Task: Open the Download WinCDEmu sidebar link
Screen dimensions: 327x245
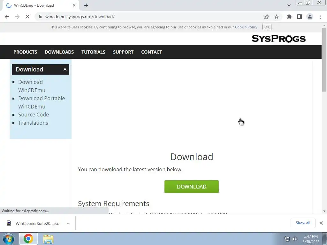Action: (32, 86)
